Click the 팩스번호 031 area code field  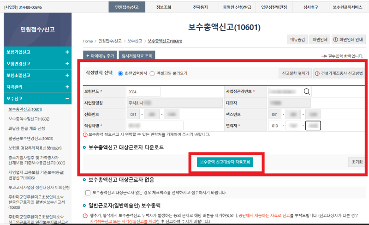(x=275, y=114)
